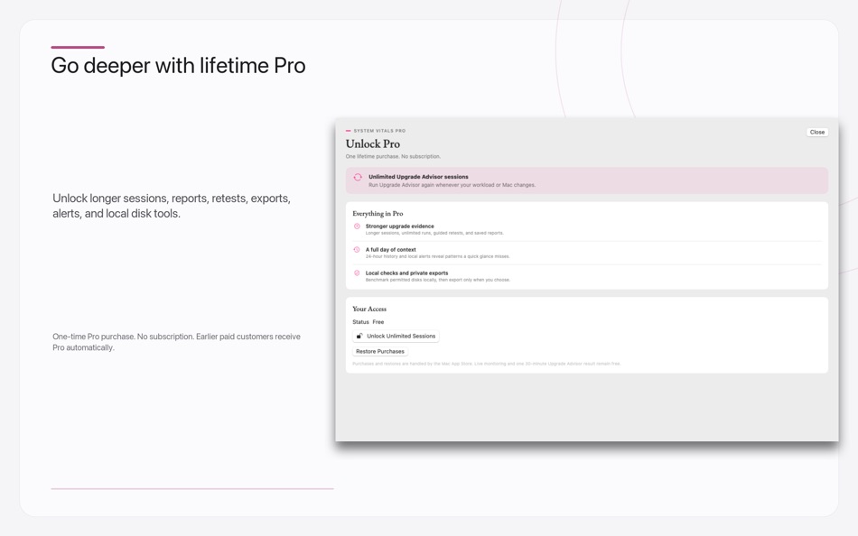Click the "24-hour history and local alerts" description
858x536 pixels.
click(437, 256)
